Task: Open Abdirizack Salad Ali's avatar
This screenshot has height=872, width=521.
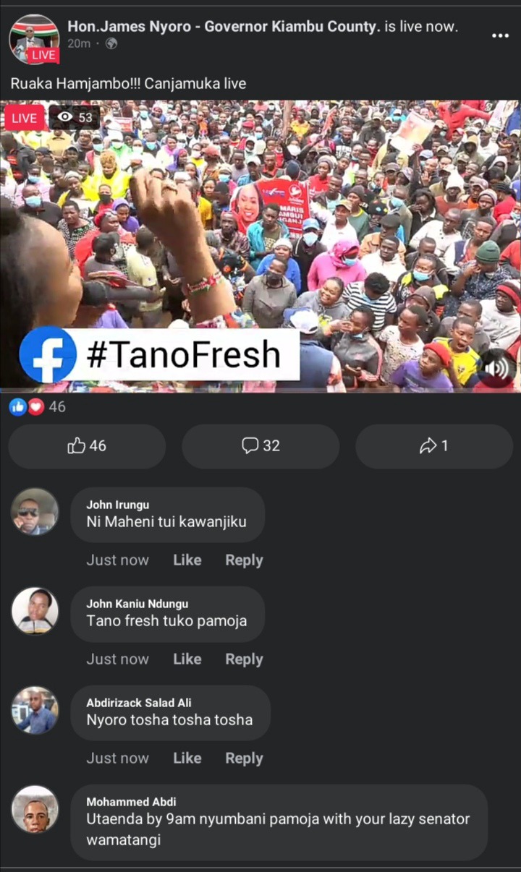Action: tap(35, 709)
